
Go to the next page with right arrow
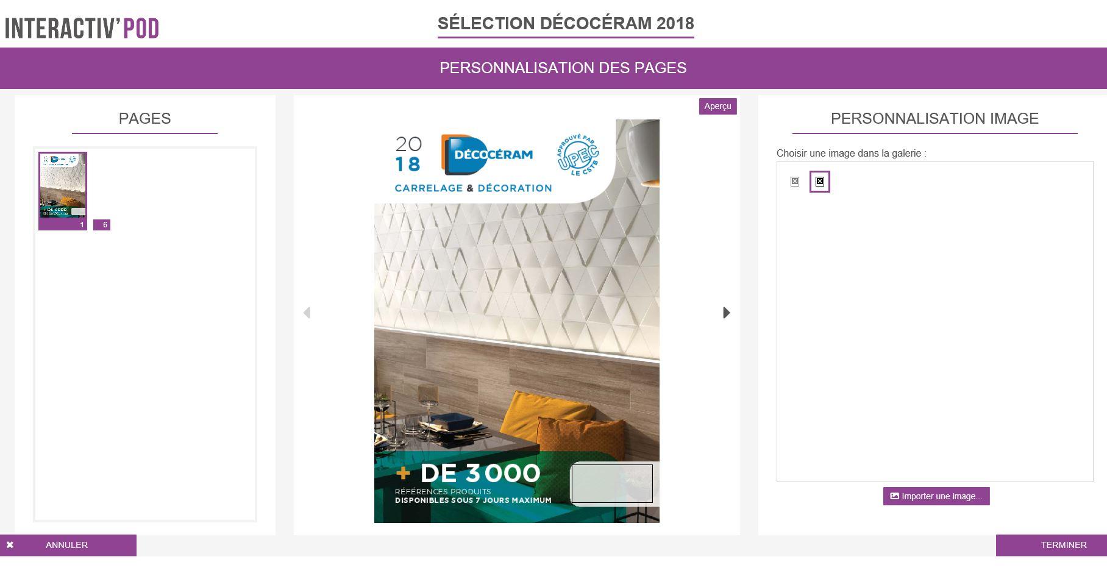(726, 313)
